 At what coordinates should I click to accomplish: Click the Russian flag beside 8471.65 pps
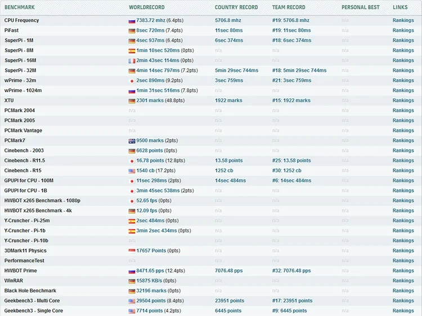coord(132,271)
